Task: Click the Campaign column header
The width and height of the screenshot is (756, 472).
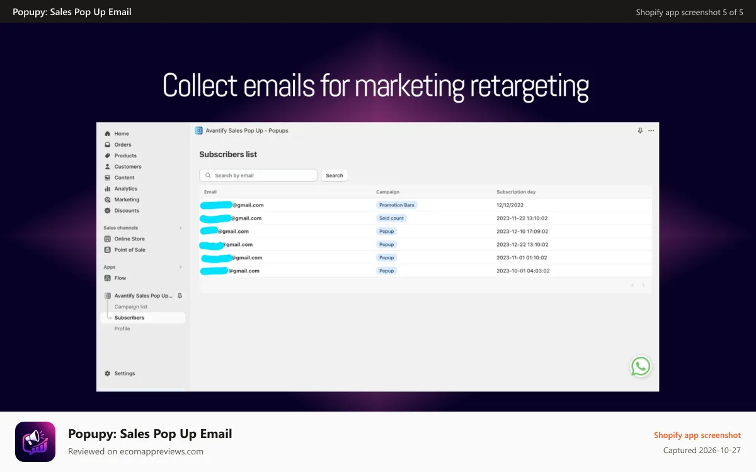Action: coord(387,192)
